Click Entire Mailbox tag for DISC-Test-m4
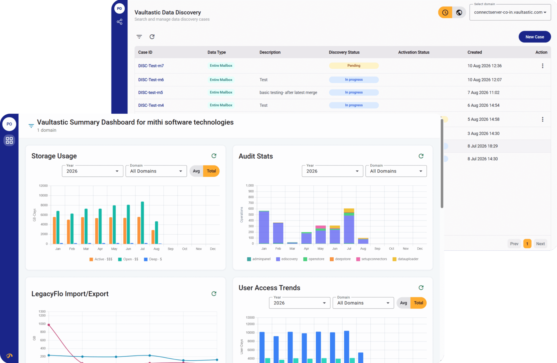 [x=221, y=105]
